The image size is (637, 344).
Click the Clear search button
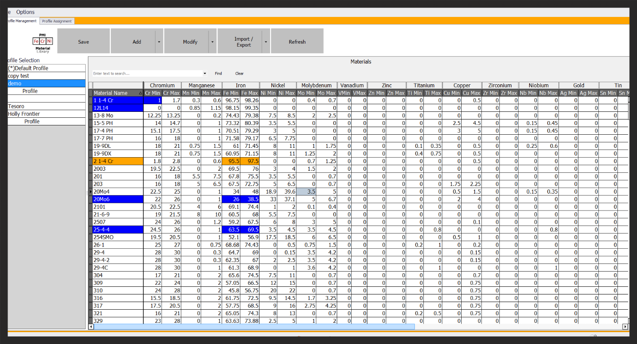coord(240,73)
